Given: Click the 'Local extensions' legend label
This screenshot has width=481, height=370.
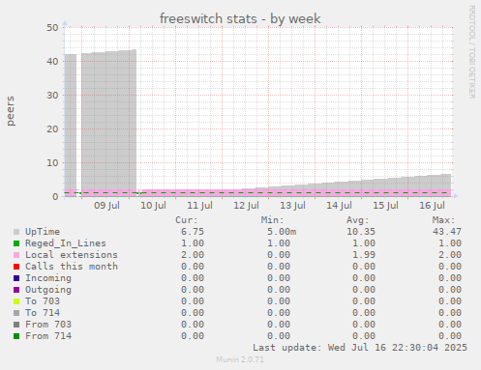Looking at the screenshot, I should (x=72, y=255).
